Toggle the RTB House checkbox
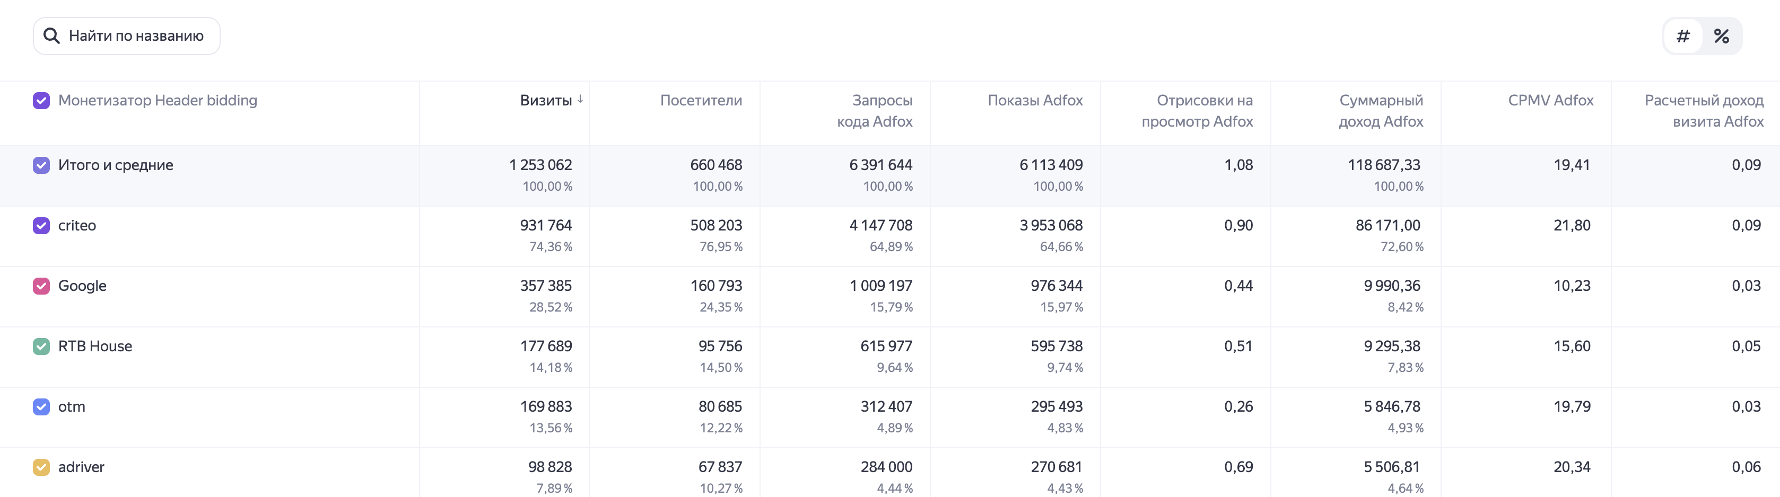 (x=41, y=347)
